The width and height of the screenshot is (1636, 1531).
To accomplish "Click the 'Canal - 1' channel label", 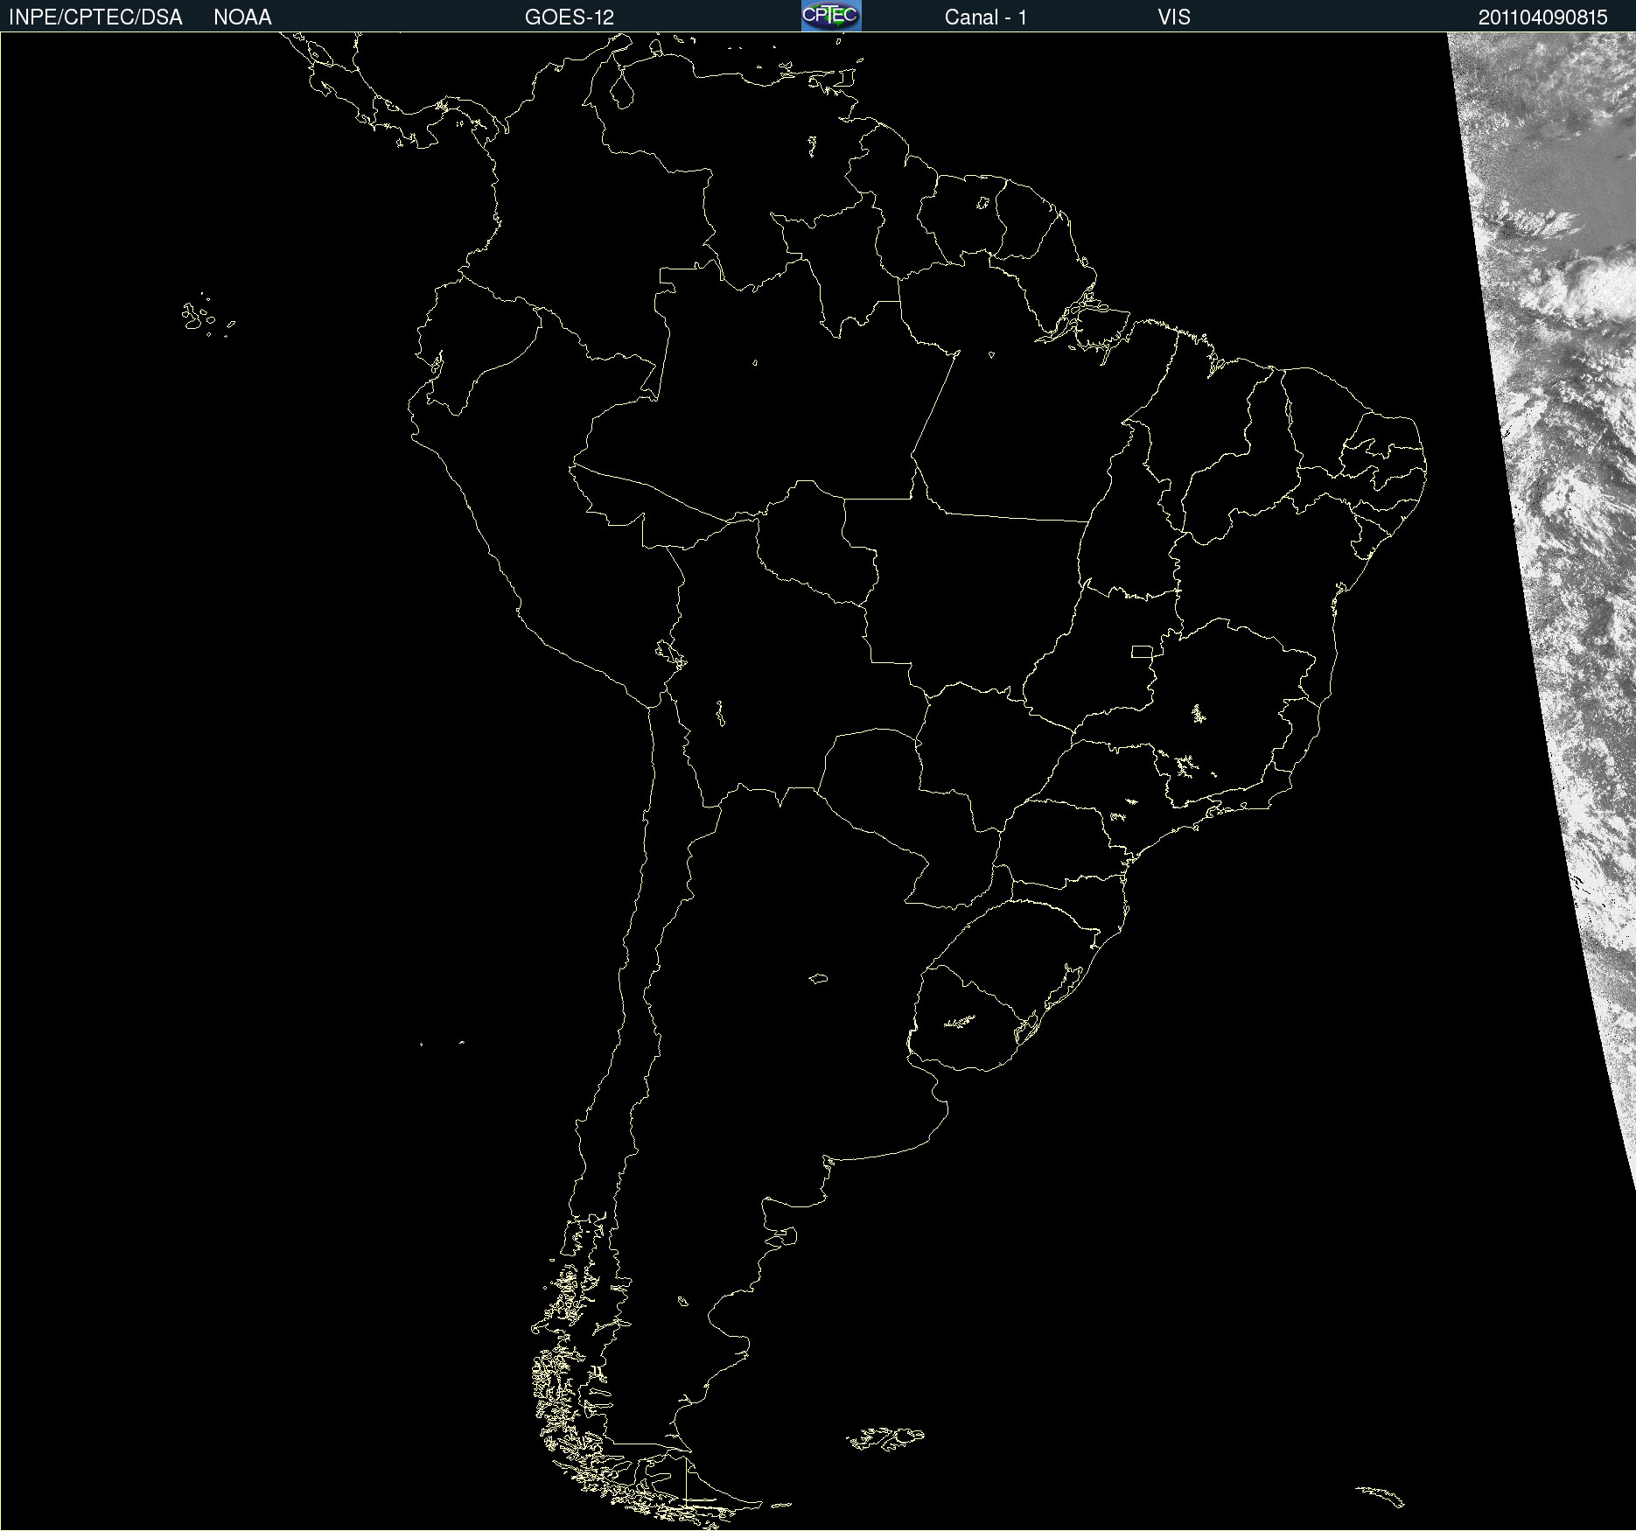I will point(985,17).
